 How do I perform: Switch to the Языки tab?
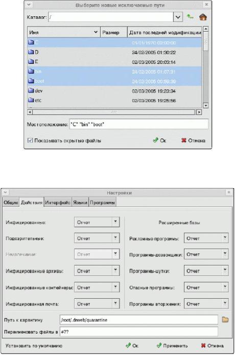[80, 202]
